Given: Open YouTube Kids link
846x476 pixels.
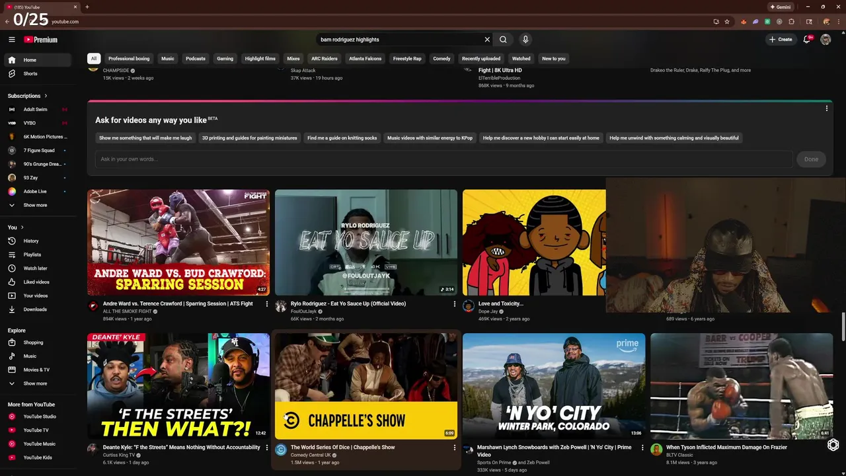Looking at the screenshot, I should [38, 457].
